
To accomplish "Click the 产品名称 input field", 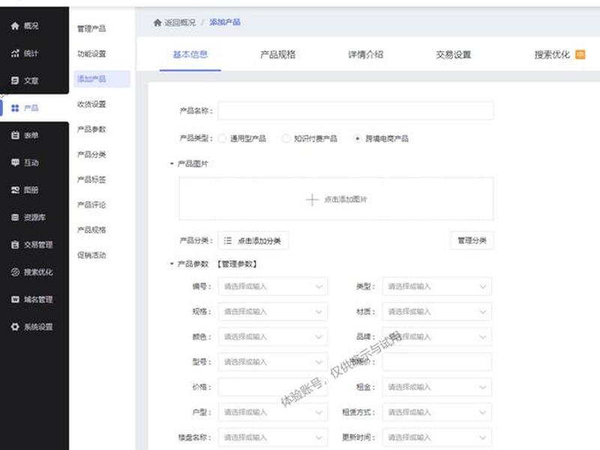I will [x=355, y=110].
